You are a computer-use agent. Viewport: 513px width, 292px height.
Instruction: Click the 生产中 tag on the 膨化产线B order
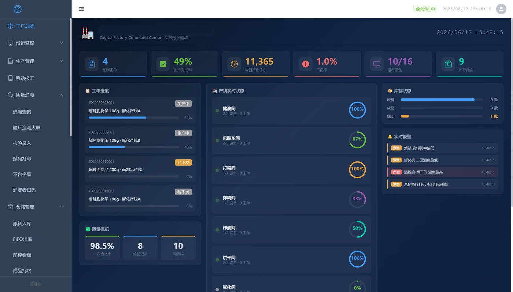(x=183, y=133)
